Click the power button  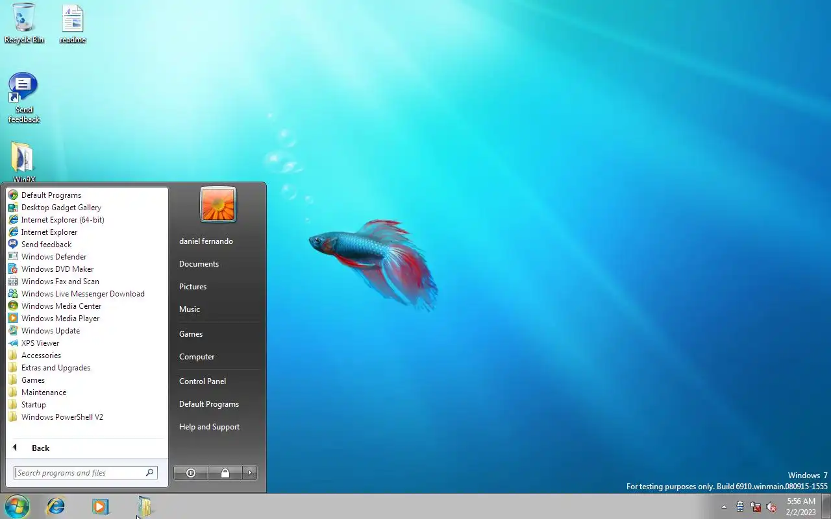point(191,473)
